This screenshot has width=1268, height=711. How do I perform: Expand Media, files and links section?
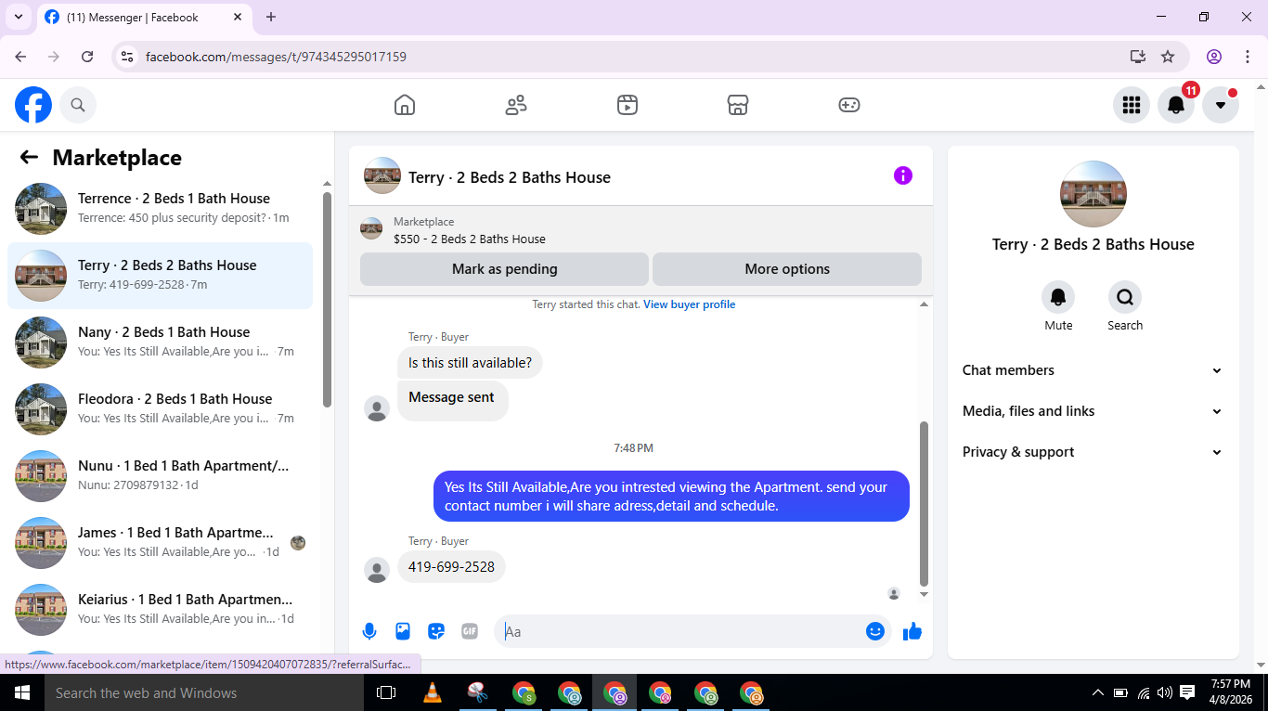1093,411
